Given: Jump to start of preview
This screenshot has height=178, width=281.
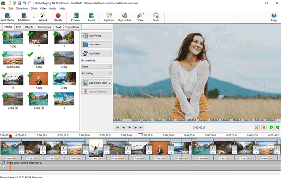Looking at the screenshot, I should 118,128.
